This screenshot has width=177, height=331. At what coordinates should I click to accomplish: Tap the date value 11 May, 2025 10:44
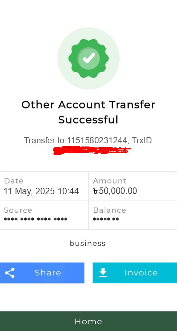pyautogui.click(x=41, y=191)
